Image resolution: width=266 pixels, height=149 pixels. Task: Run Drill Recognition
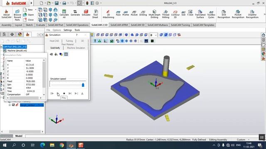point(224,14)
